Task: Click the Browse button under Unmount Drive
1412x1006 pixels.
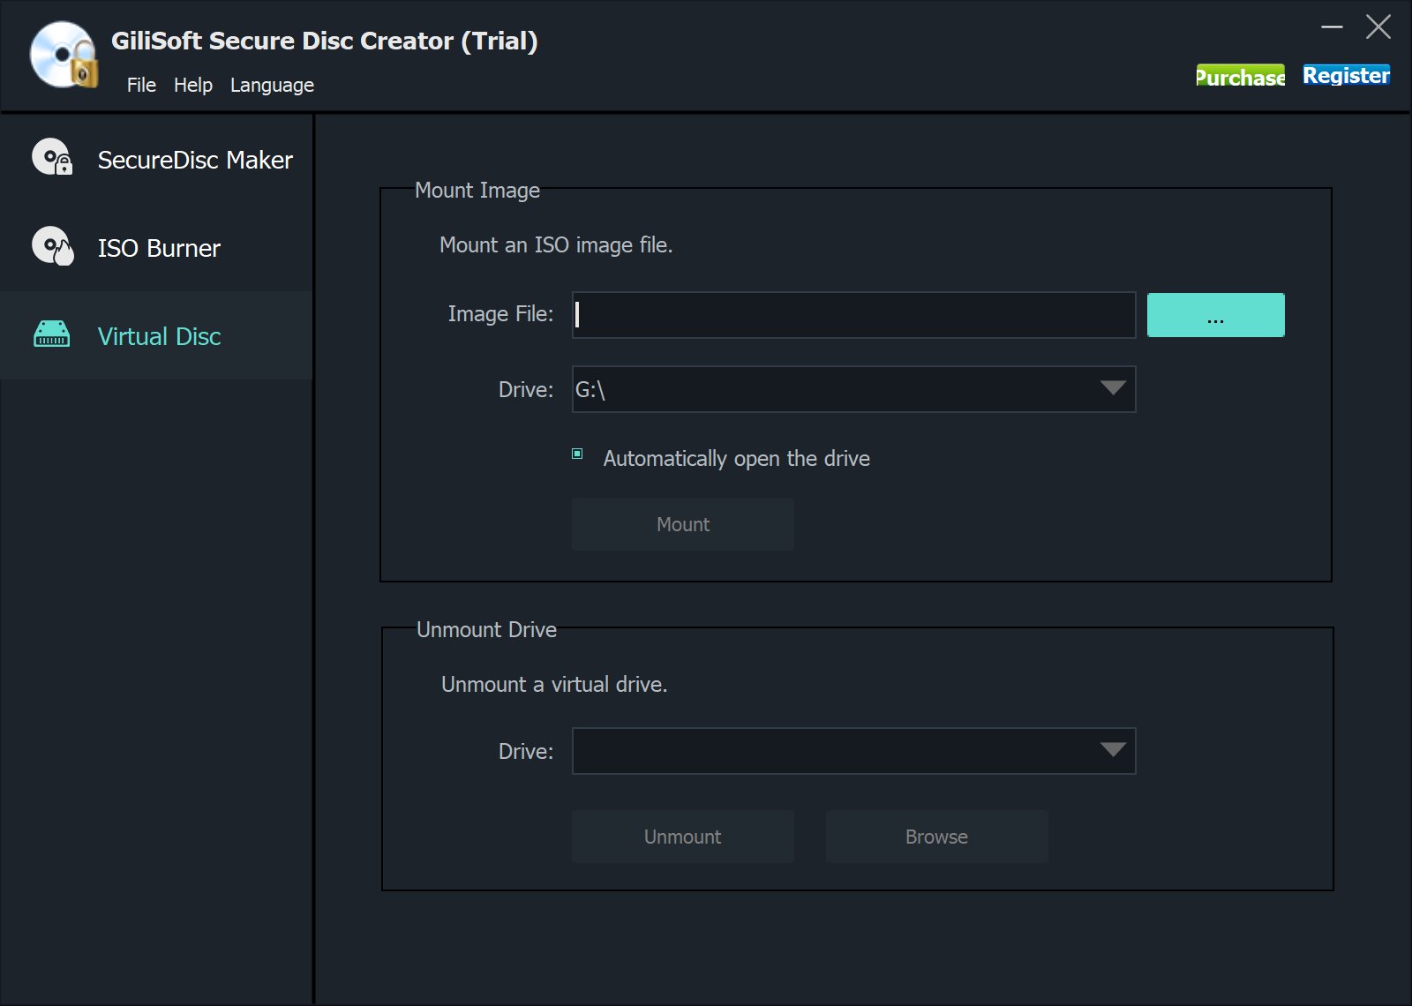Action: [x=936, y=837]
